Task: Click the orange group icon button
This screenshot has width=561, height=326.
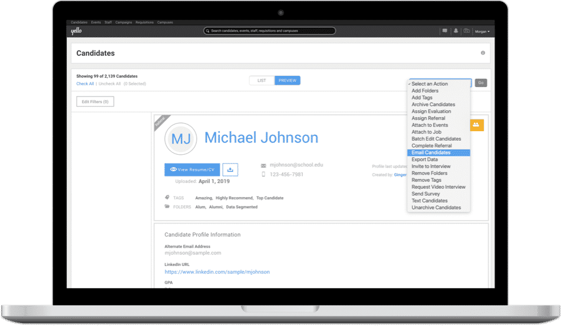Action: pos(476,125)
